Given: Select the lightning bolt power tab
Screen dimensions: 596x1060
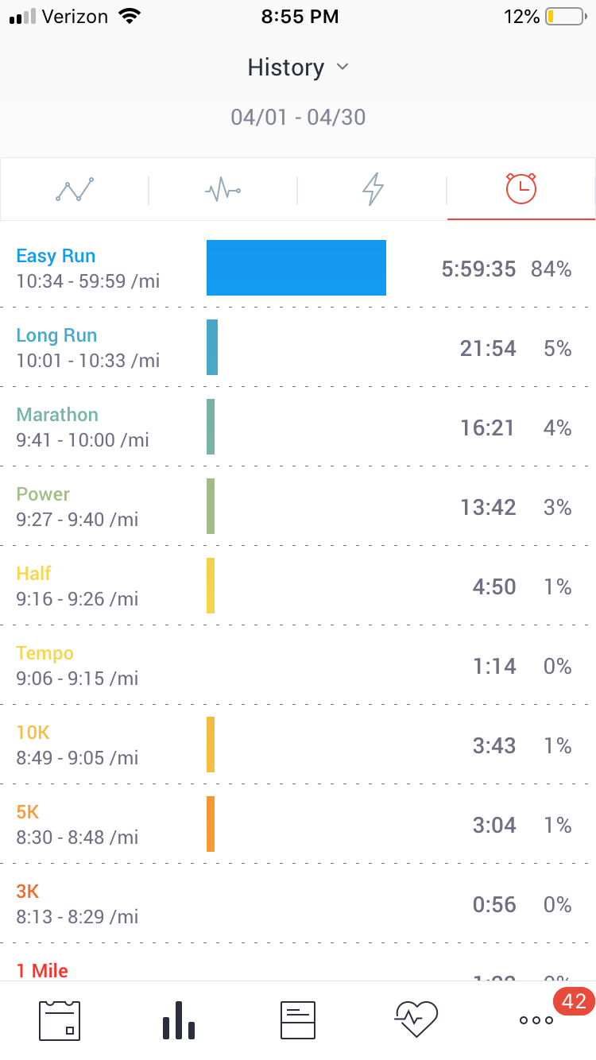Looking at the screenshot, I should (x=373, y=190).
